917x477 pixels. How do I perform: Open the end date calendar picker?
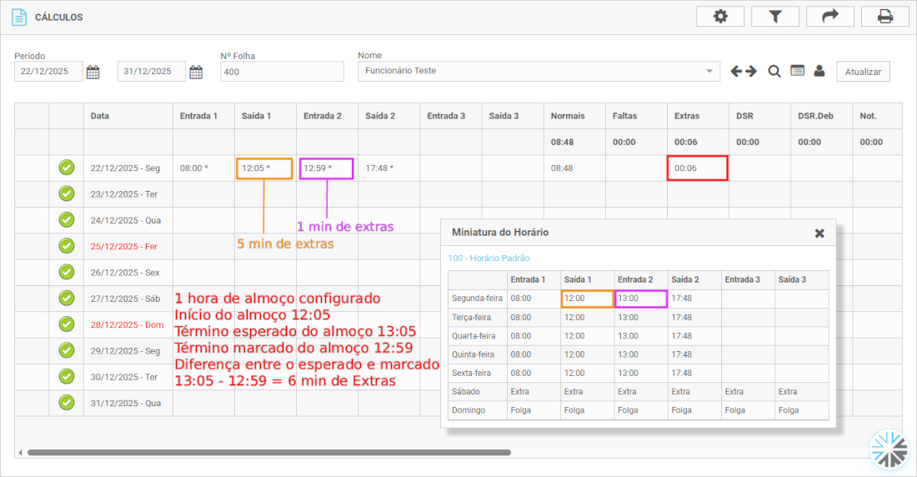click(196, 72)
